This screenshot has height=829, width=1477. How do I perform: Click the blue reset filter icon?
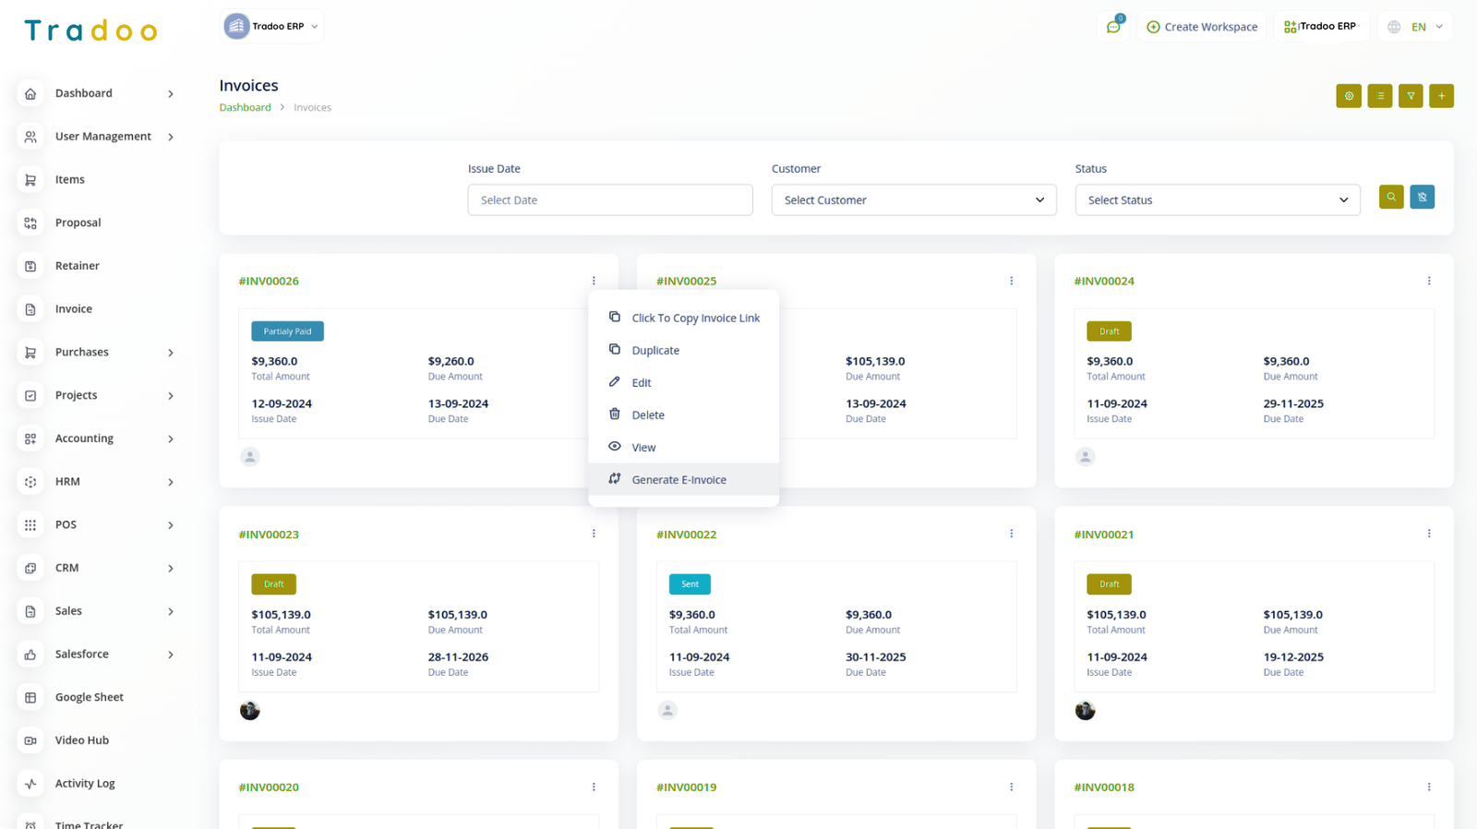point(1422,197)
